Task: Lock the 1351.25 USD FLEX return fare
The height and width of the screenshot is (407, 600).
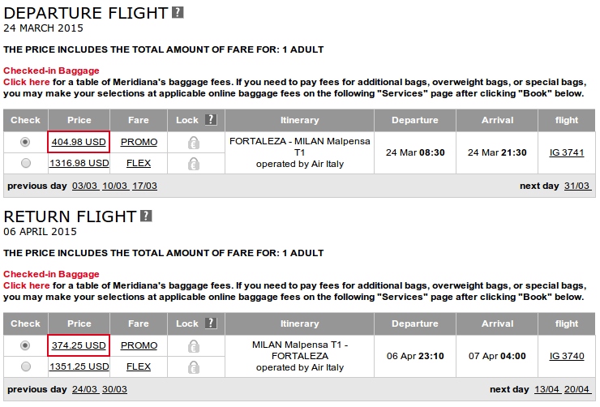Action: tap(194, 367)
